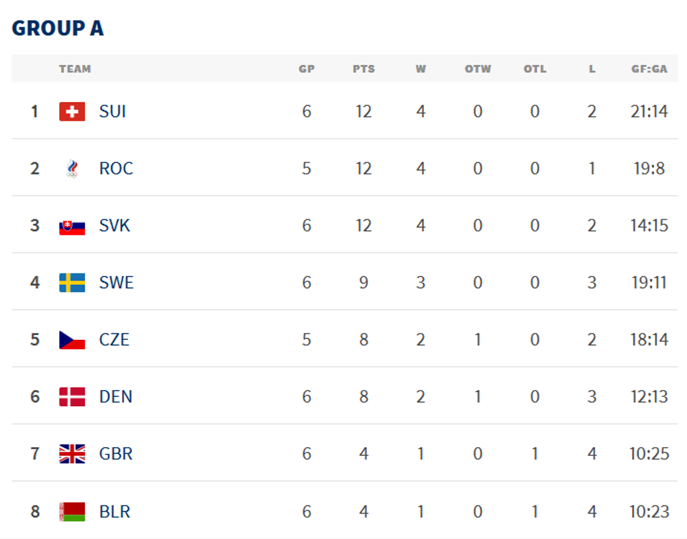Click the Belarus flag icon
The height and width of the screenshot is (539, 687).
click(72, 512)
